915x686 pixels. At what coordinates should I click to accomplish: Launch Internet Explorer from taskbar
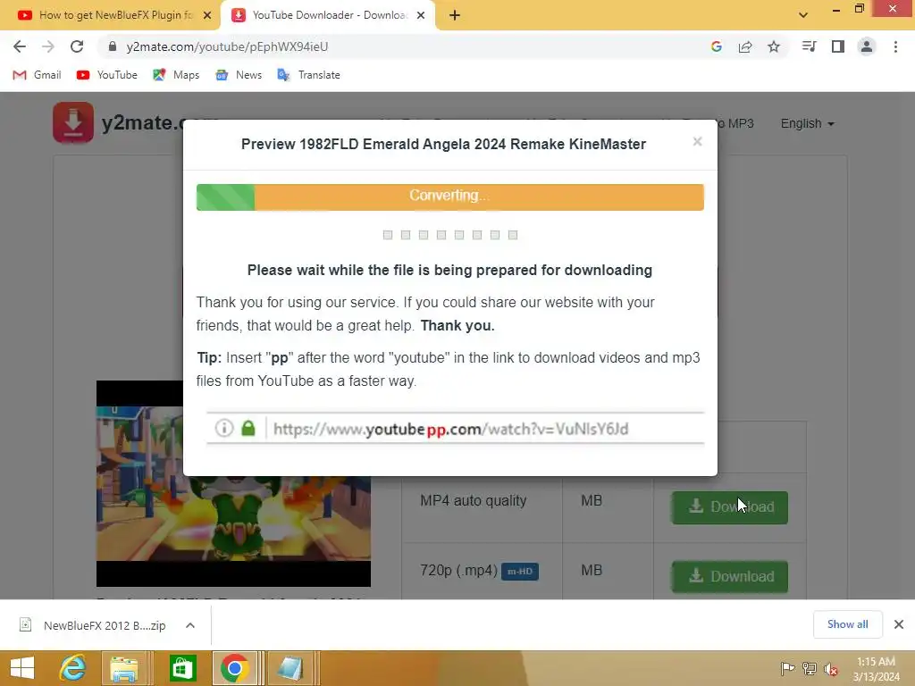73,668
